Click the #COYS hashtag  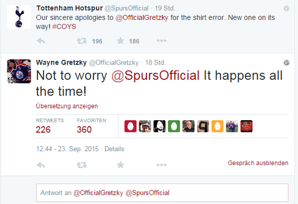coord(64,27)
